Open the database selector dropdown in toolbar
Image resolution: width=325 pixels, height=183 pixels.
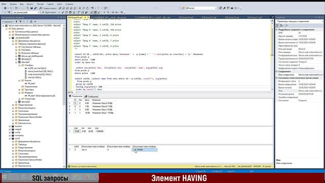[x=39, y=12]
